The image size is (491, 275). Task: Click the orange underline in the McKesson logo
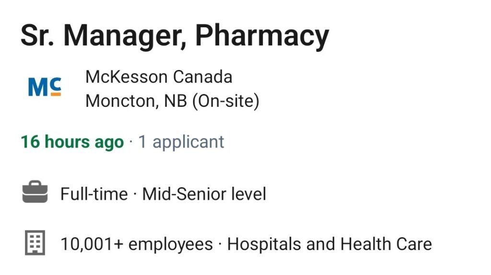pos(56,94)
